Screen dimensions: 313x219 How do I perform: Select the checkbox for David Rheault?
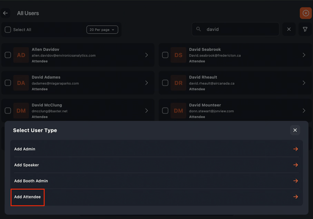point(165,83)
